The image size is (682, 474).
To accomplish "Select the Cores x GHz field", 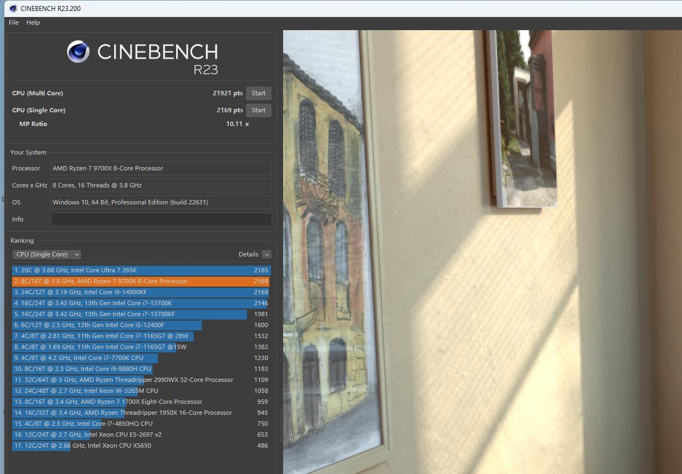I will pyautogui.click(x=161, y=185).
